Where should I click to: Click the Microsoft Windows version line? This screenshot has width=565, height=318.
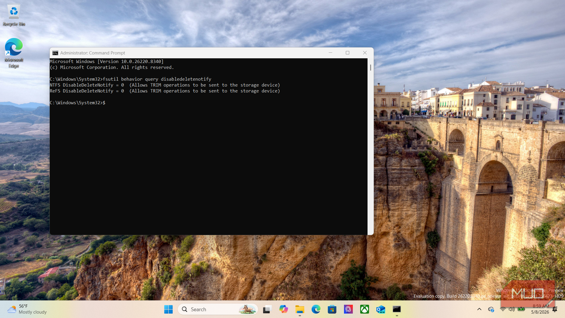(107, 62)
